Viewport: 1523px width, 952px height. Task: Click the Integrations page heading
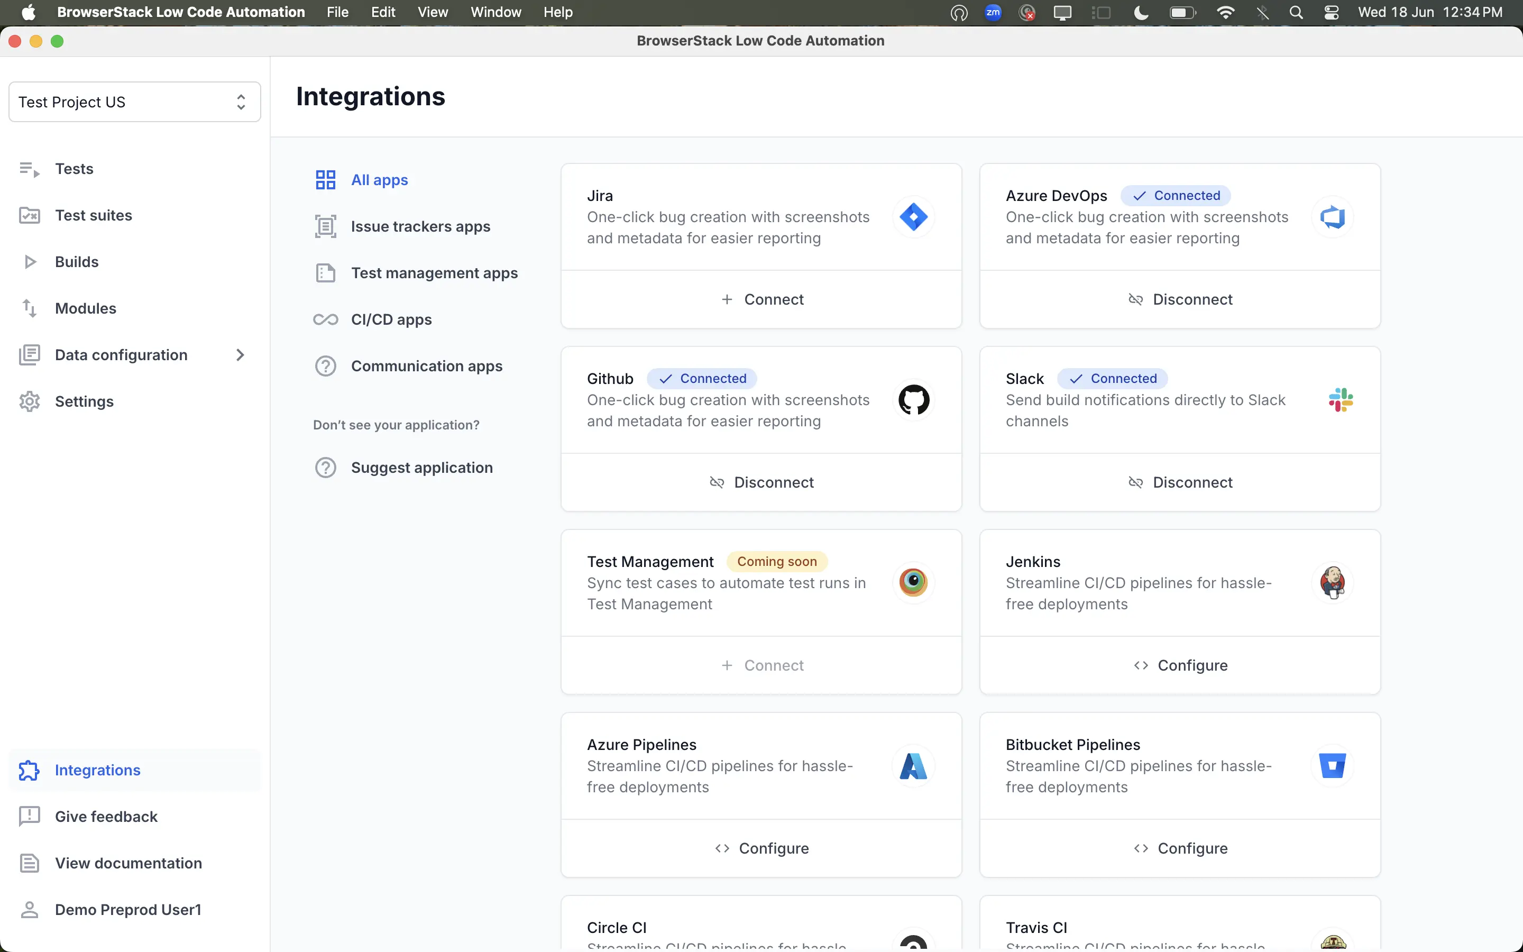[371, 96]
